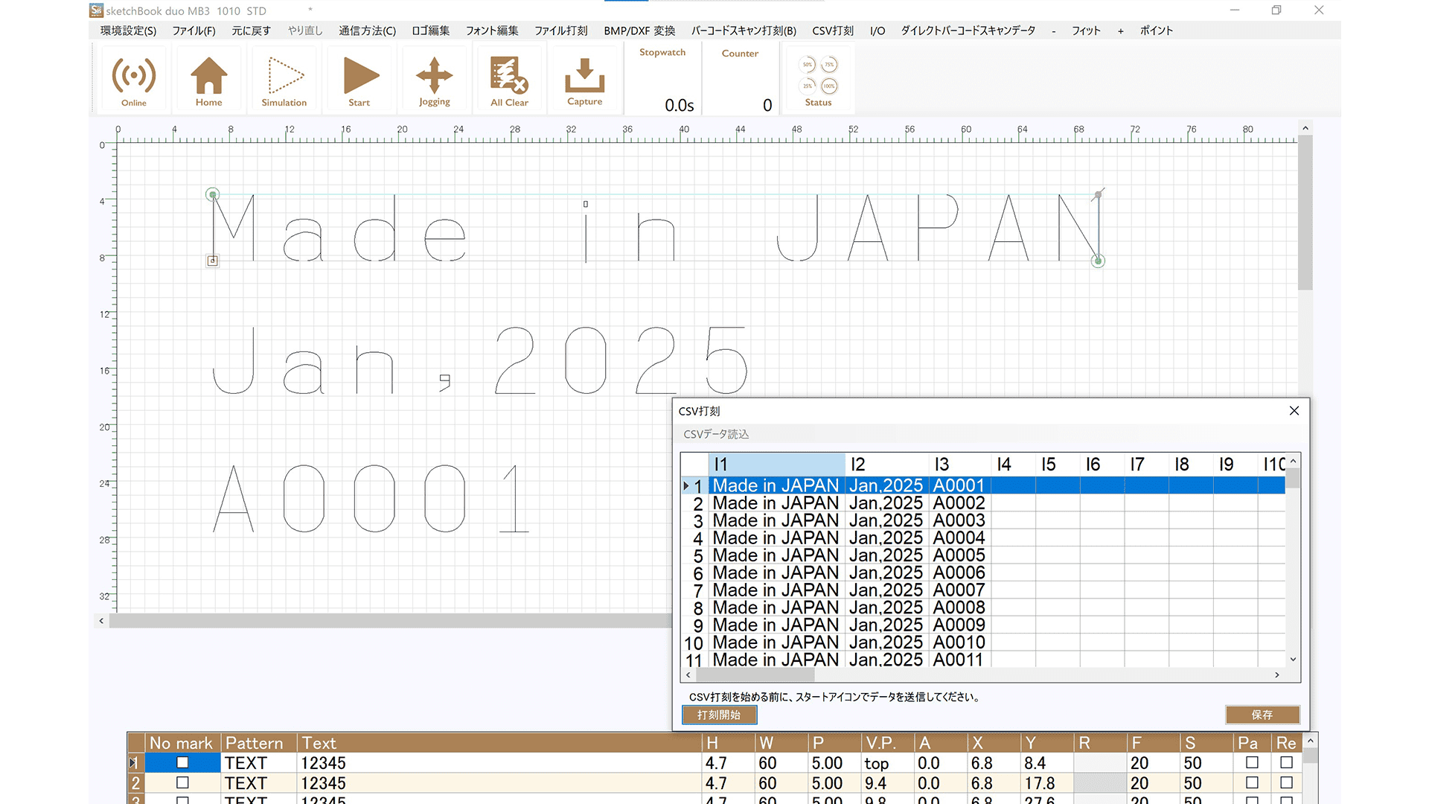Click V.P. cell 'top' in row 1

point(887,763)
